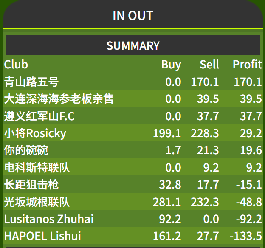The width and height of the screenshot is (265, 248).
Task: Open club 长距狙击枪
Action: (31, 184)
